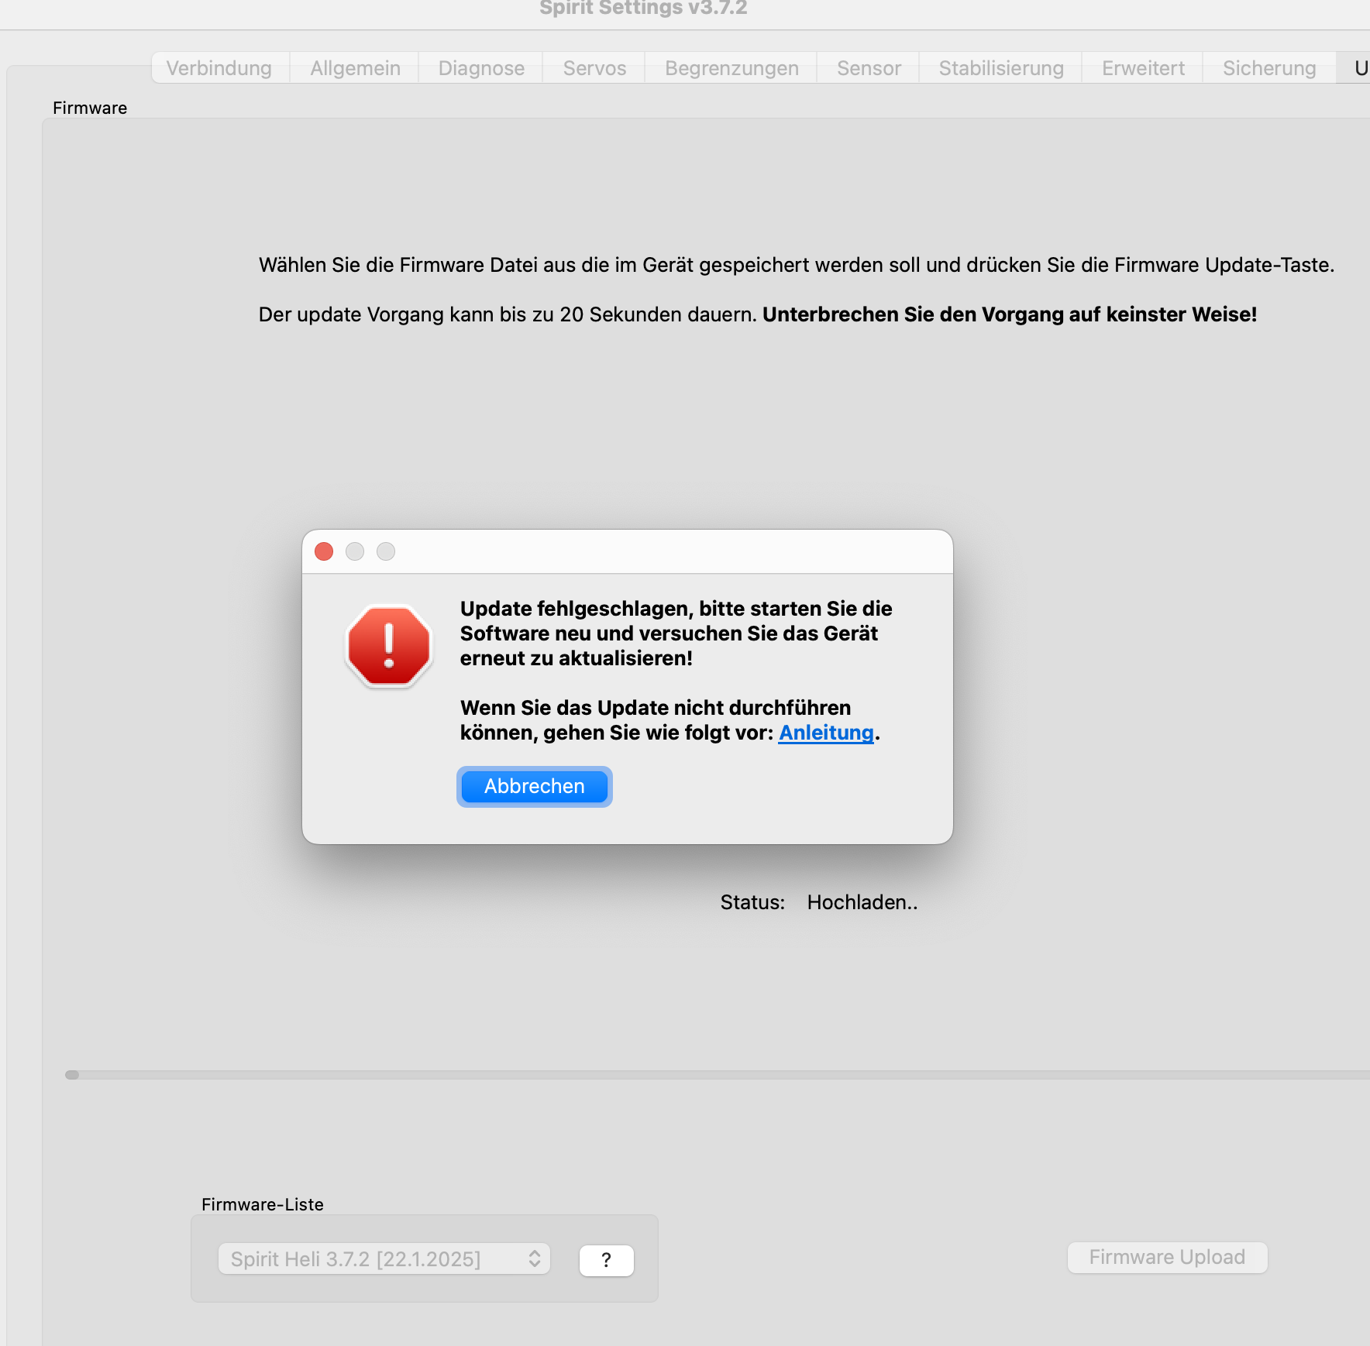This screenshot has height=1346, width=1370.
Task: Open the Allgemein tab
Action: (355, 68)
